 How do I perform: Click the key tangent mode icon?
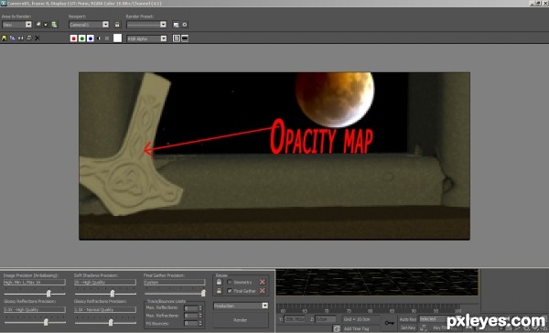coord(424,328)
